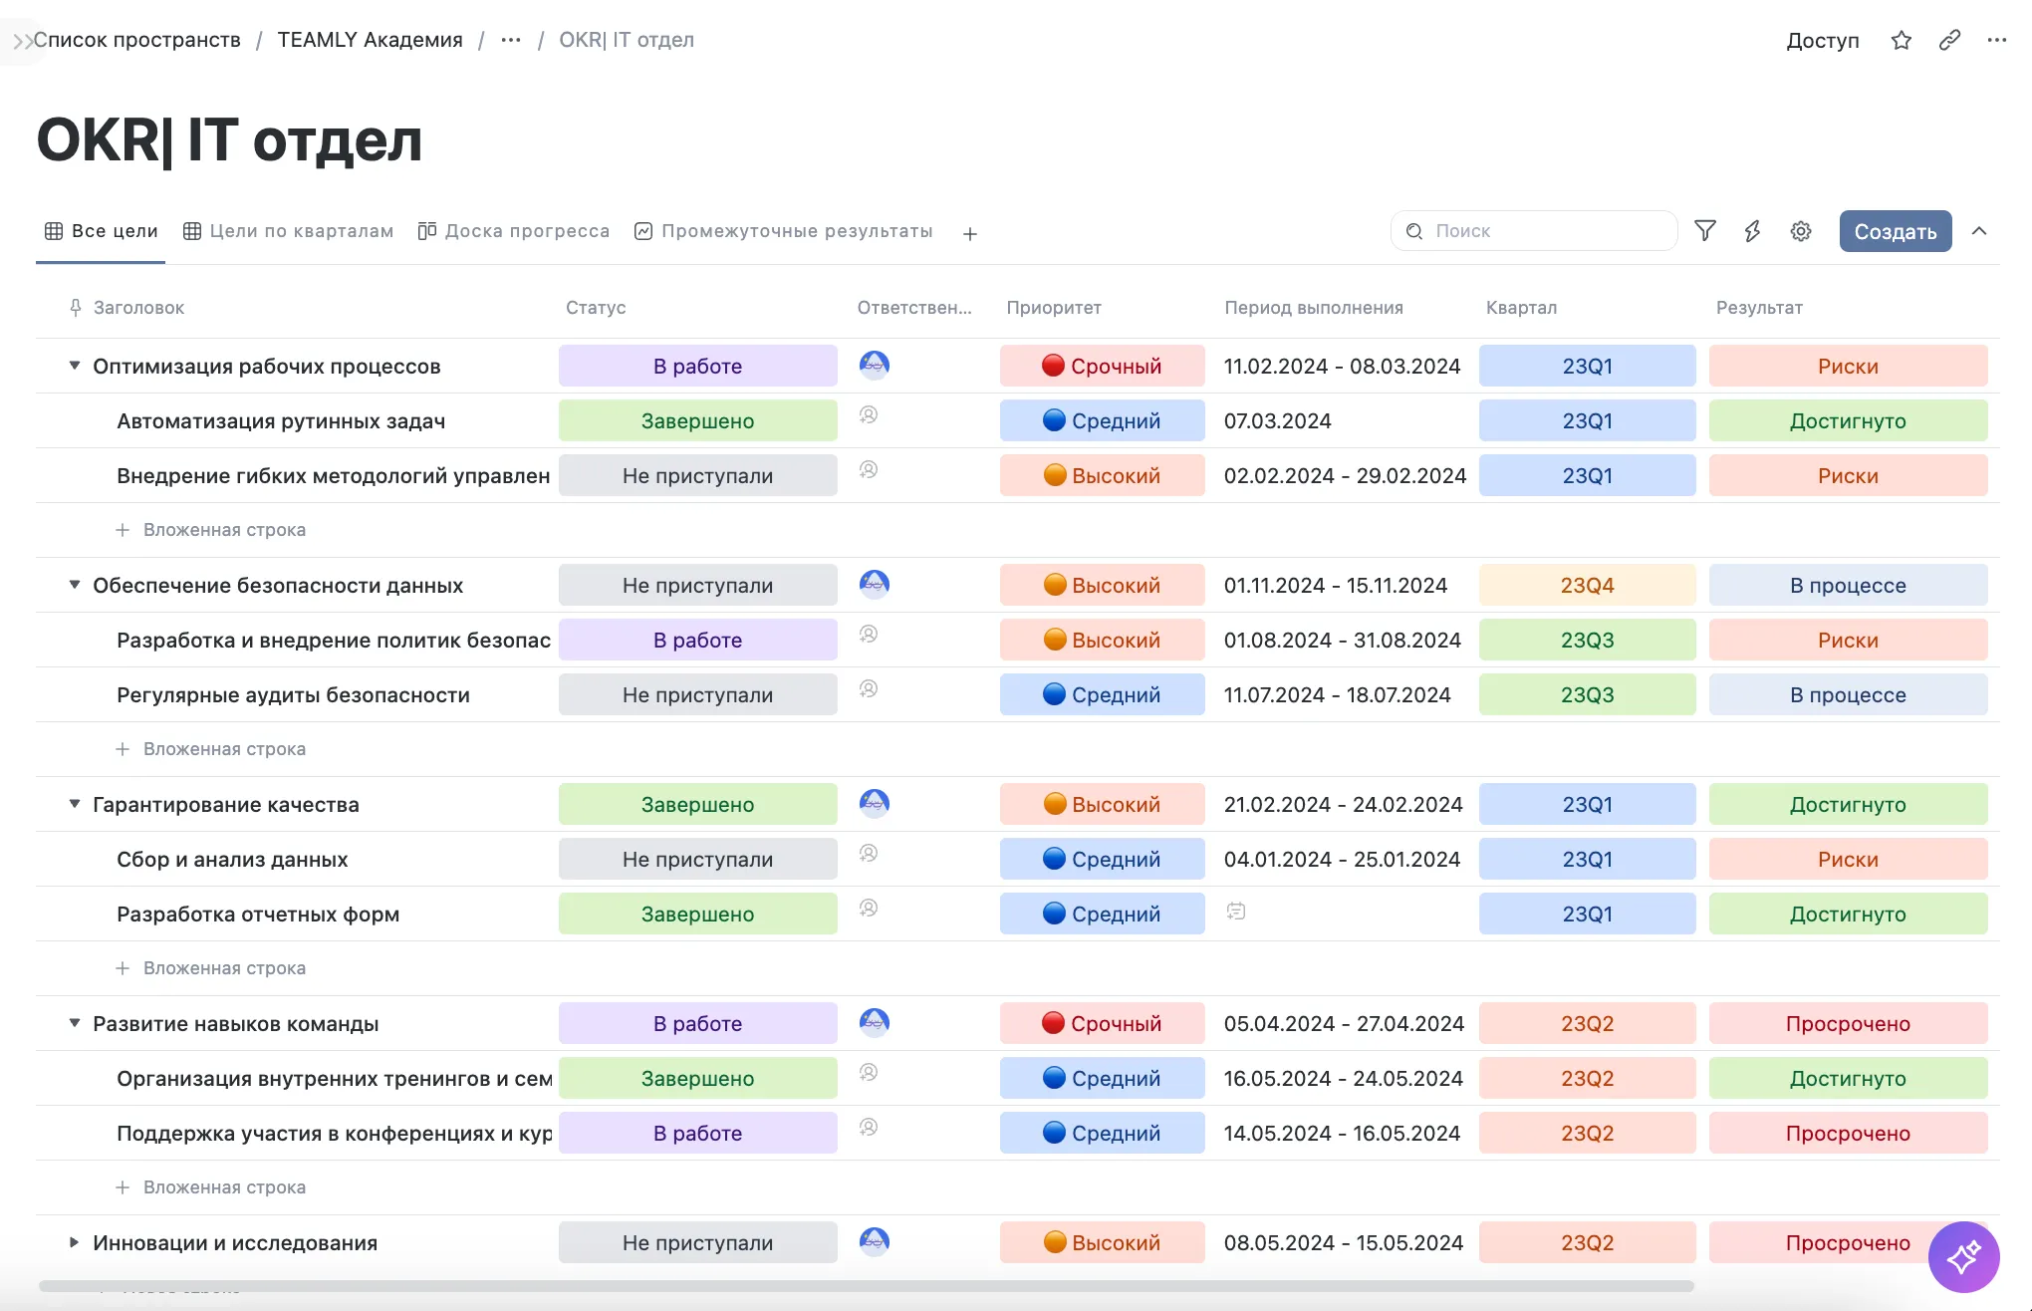The image size is (2032, 1311).
Task: Open Промежуточные результаты tab
Action: (x=784, y=231)
